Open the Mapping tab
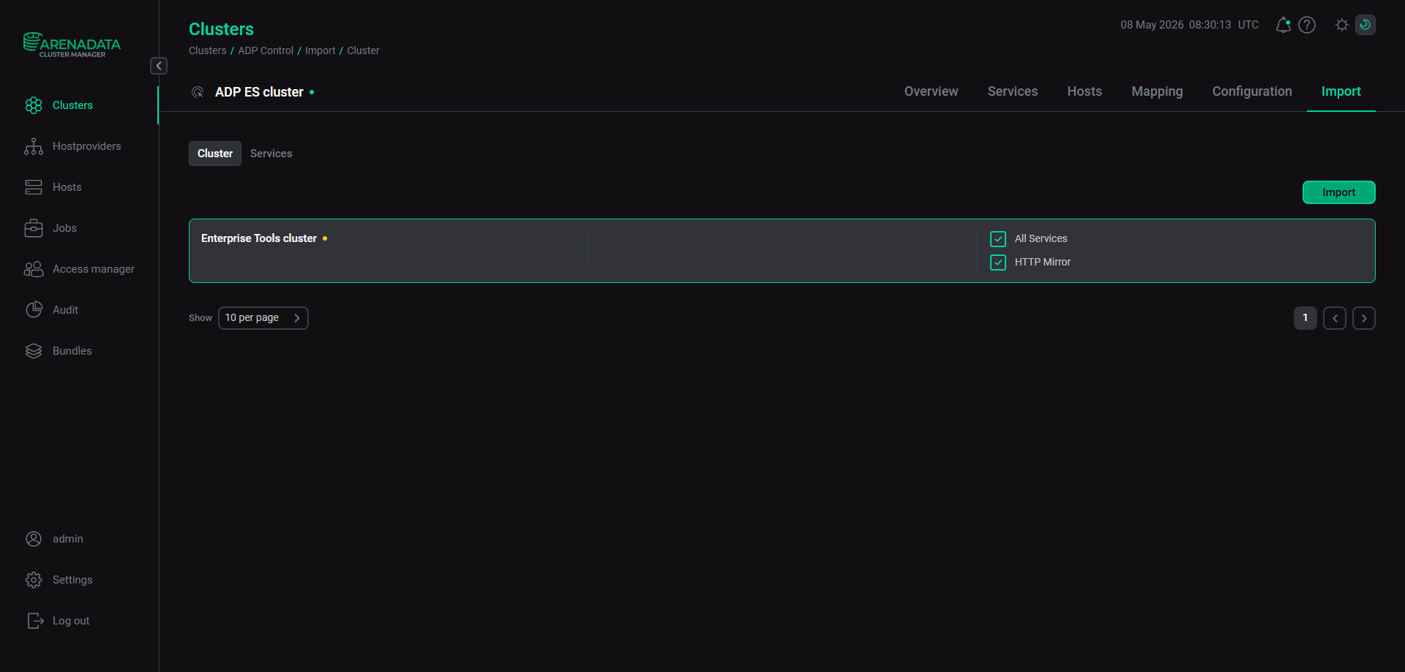The height and width of the screenshot is (672, 1405). tap(1157, 91)
